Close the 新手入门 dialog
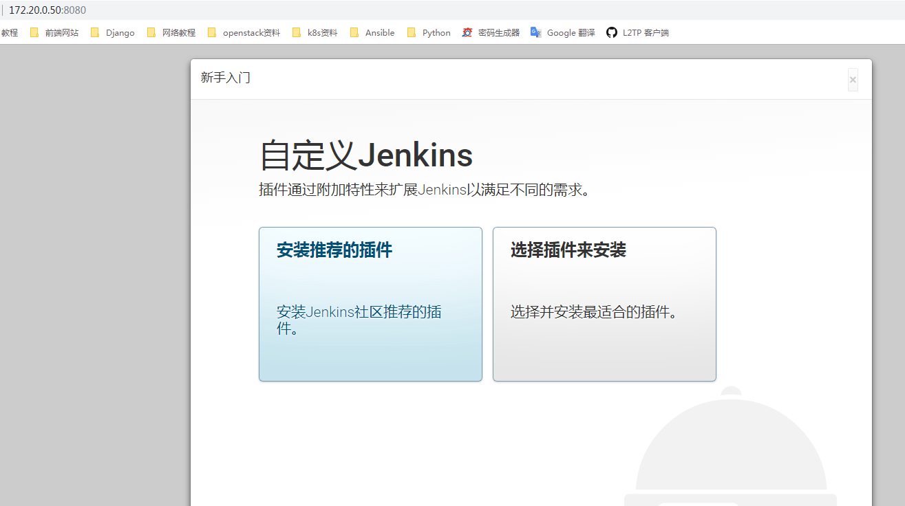Viewport: 905px width, 506px height. click(853, 80)
